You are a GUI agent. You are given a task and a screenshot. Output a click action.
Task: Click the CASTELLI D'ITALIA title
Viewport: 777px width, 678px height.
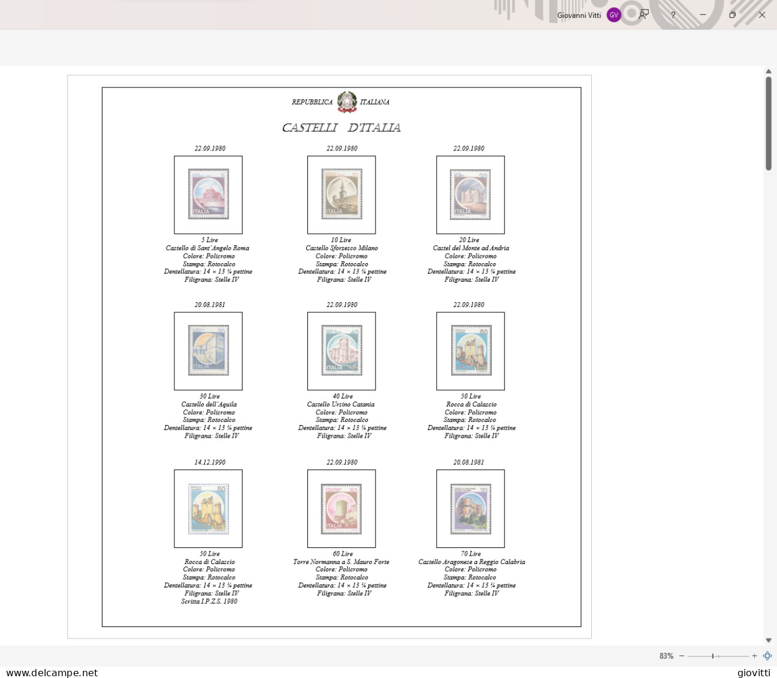[x=341, y=128]
